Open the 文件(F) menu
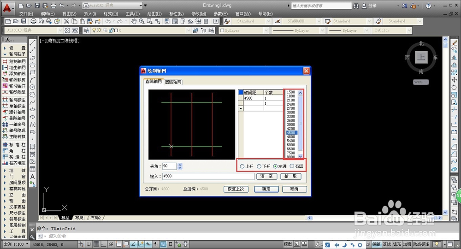The width and height of the screenshot is (461, 249). pyautogui.click(x=26, y=14)
